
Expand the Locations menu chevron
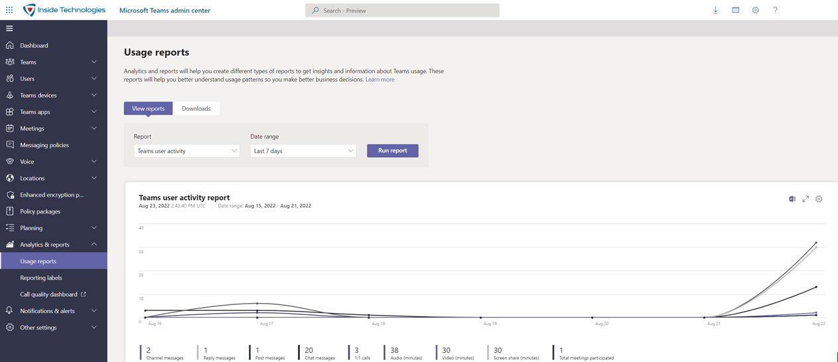(x=94, y=178)
